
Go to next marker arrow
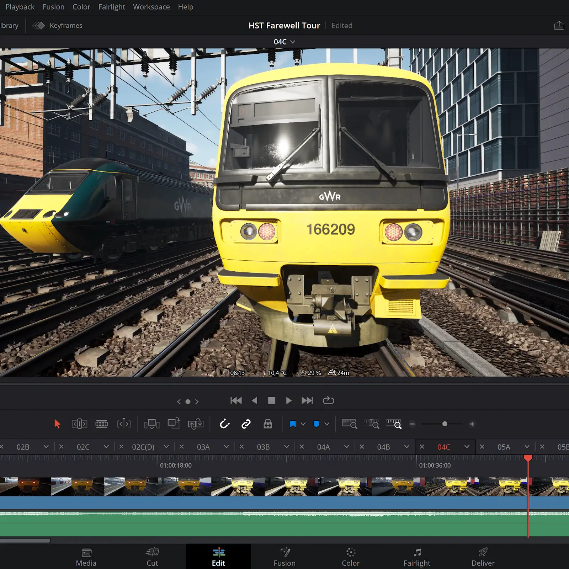(197, 402)
